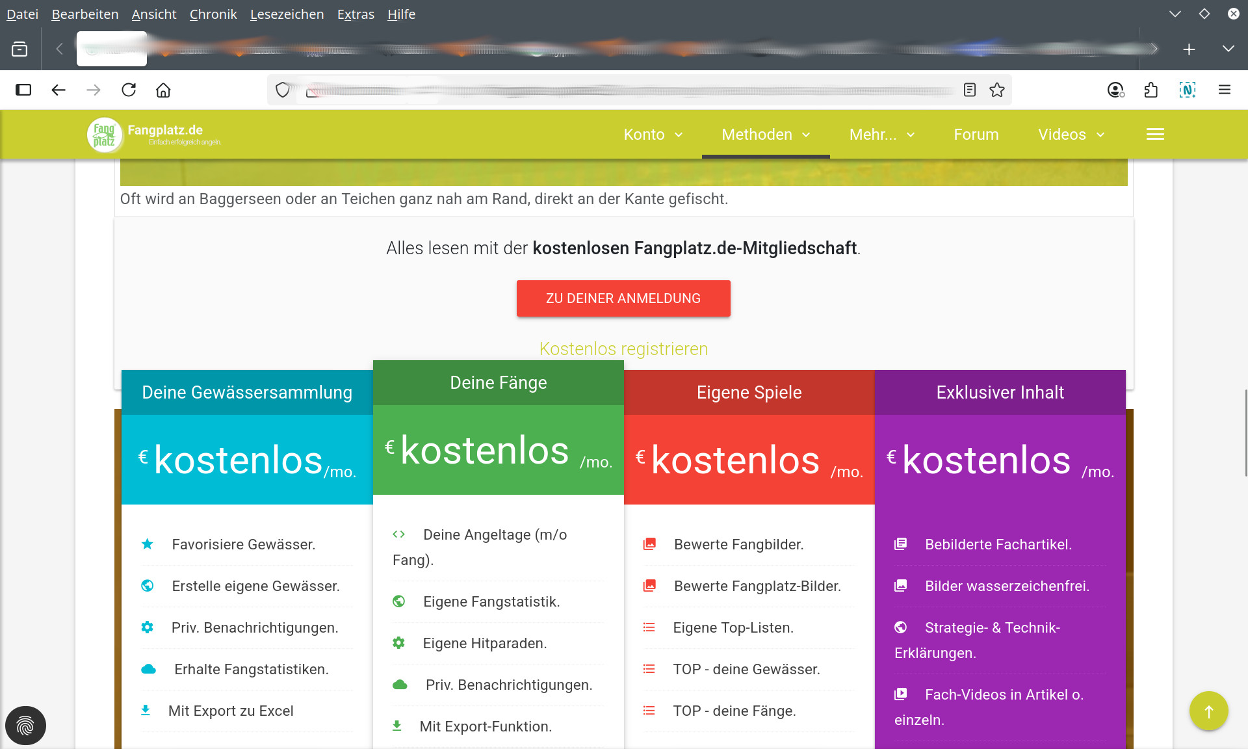Open the Firefox account icon
The width and height of the screenshot is (1248, 749).
[1116, 90]
